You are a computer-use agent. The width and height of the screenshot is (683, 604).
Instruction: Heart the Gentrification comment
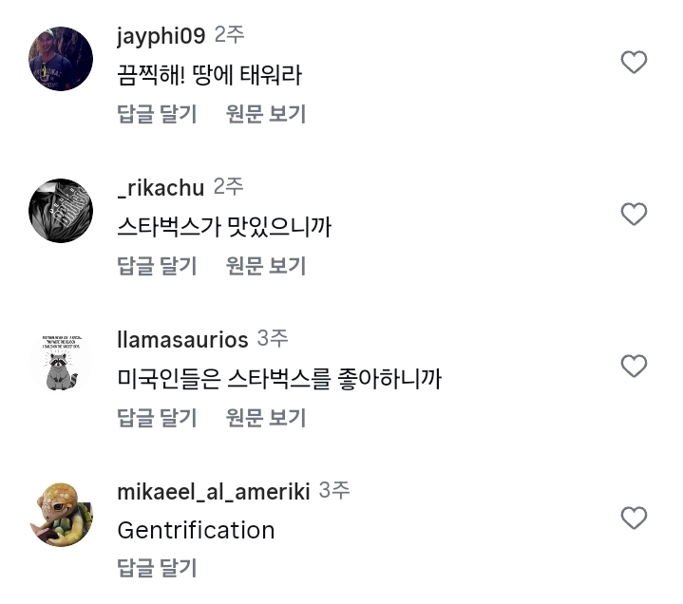tap(634, 519)
